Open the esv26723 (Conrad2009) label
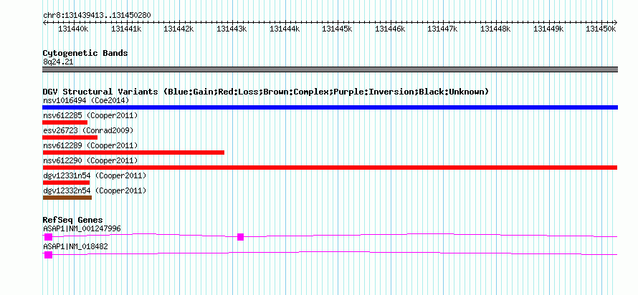The width and height of the screenshot is (638, 295). (88, 130)
